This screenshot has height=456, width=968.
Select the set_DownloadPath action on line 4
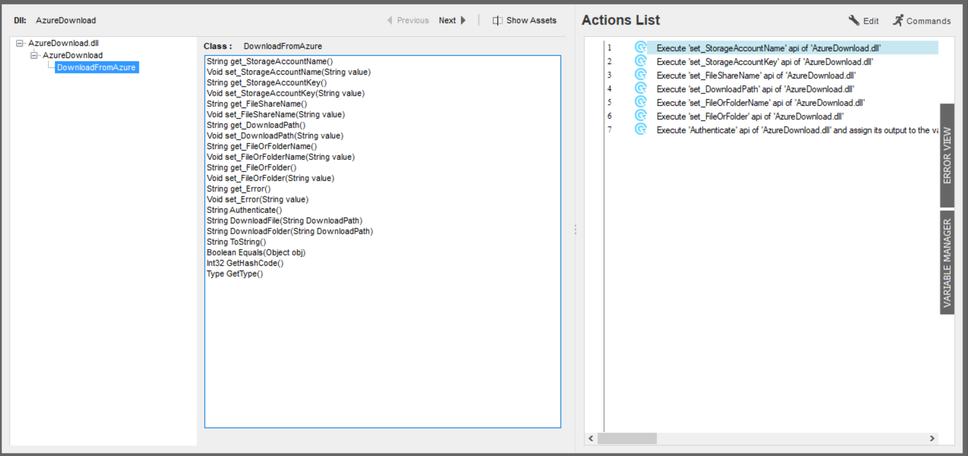tap(755, 89)
